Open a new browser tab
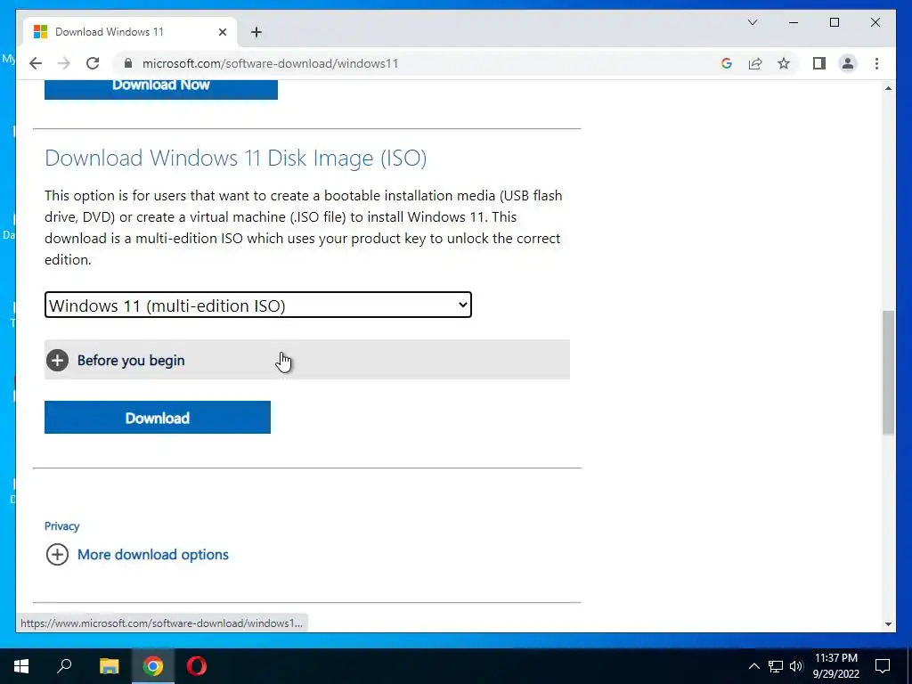The height and width of the screenshot is (684, 912). [256, 32]
